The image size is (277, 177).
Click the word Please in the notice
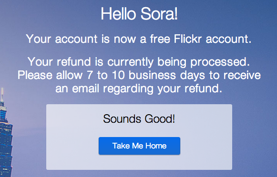(x=35, y=75)
